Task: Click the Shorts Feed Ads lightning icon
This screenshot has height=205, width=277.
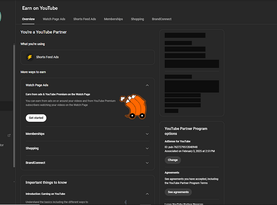Action: [x=30, y=57]
